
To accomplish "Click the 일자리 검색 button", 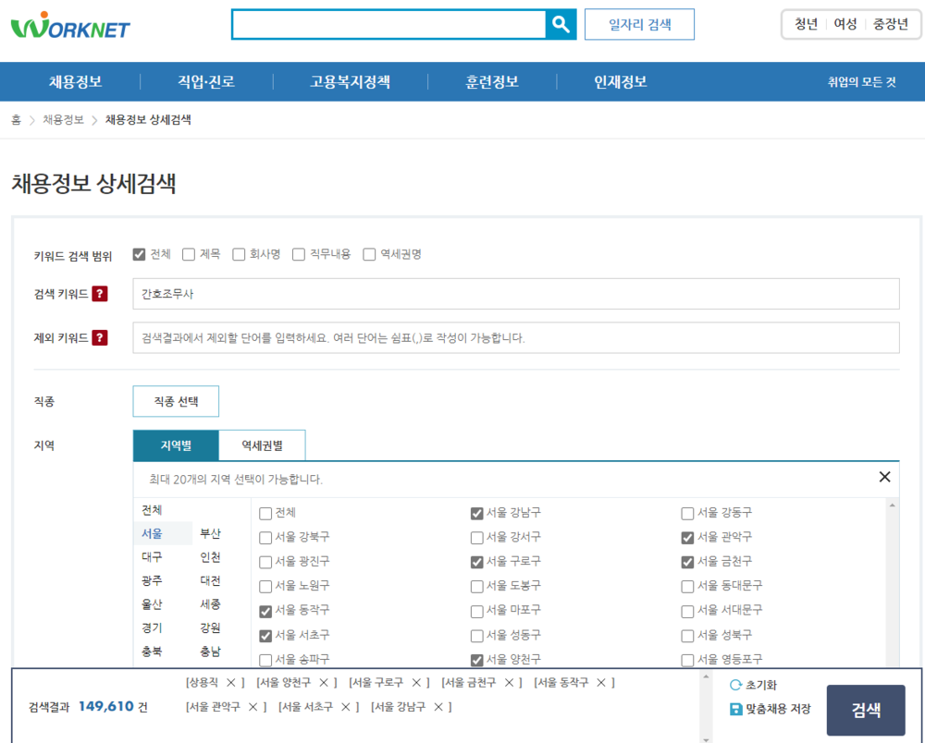I will pos(639,24).
